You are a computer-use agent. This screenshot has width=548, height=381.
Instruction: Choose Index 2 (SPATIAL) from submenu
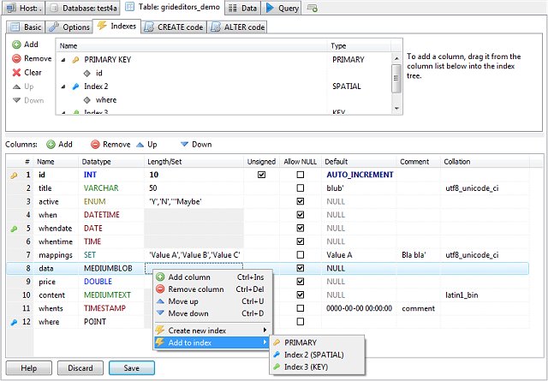[x=316, y=354]
